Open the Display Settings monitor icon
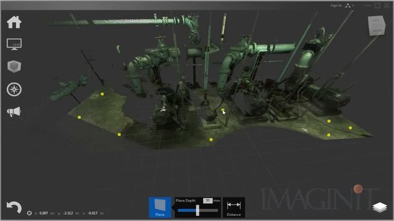 (x=14, y=44)
